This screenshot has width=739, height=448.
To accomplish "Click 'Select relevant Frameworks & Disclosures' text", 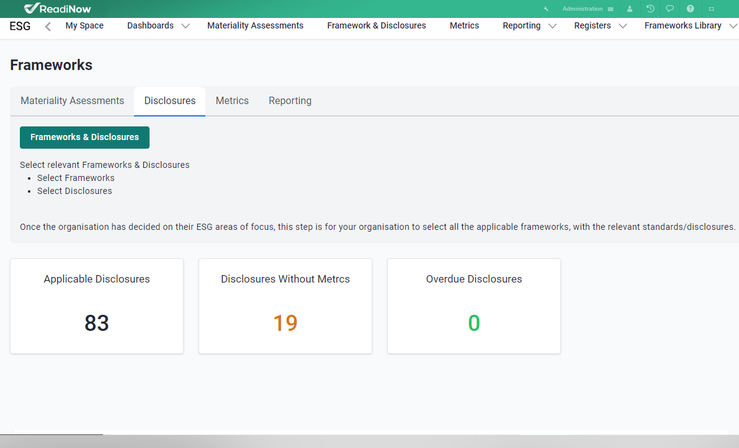I will point(105,165).
